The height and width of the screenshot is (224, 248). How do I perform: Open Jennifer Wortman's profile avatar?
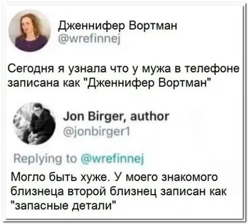30,31
